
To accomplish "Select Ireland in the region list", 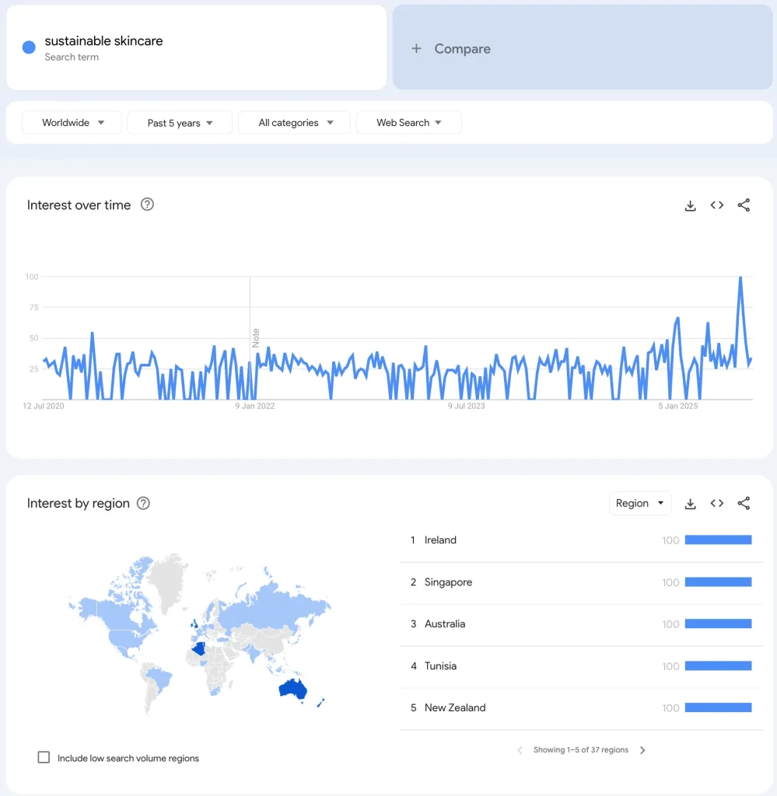I will click(440, 540).
